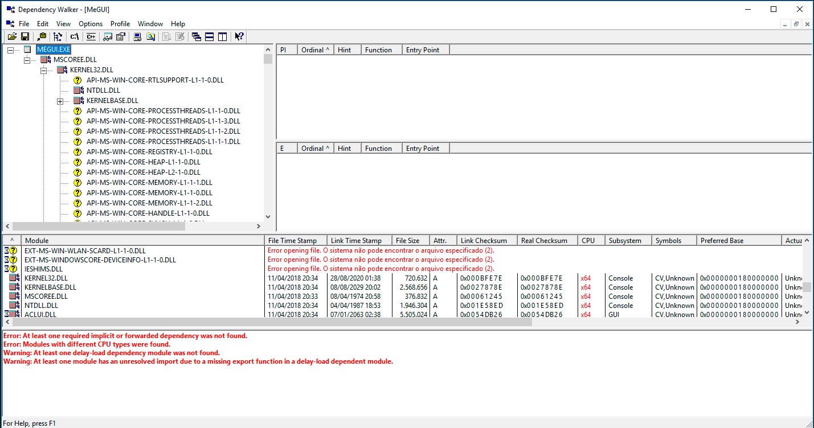Open the File menu
The width and height of the screenshot is (814, 428).
click(24, 23)
